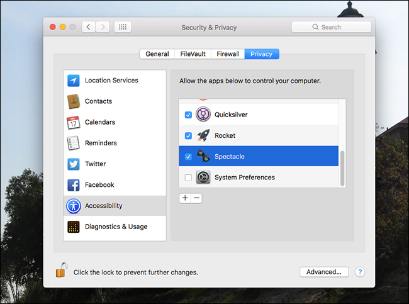Go back with the left chevron
This screenshot has height=304, width=409.
coord(89,27)
